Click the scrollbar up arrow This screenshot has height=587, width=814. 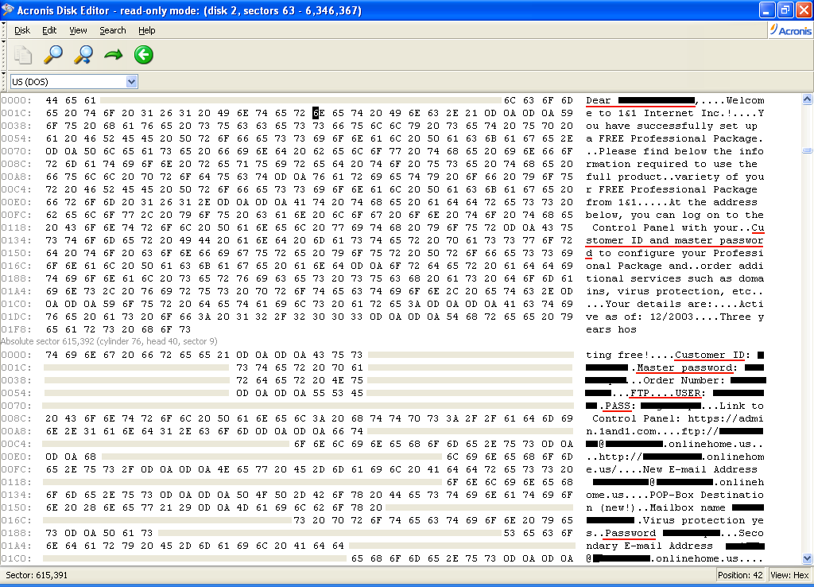point(807,100)
